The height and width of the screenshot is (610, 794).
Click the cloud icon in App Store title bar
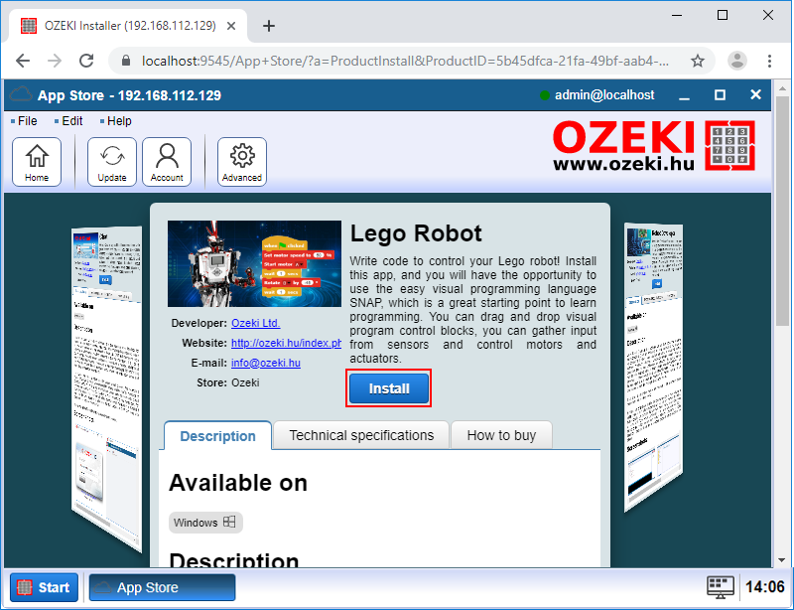point(21,94)
